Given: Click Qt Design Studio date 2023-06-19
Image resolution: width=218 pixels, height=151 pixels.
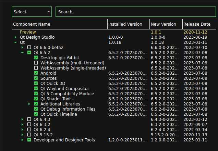Looking at the screenshot, I should click(x=195, y=37).
